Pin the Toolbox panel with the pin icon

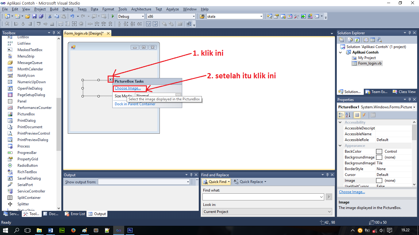54,33
